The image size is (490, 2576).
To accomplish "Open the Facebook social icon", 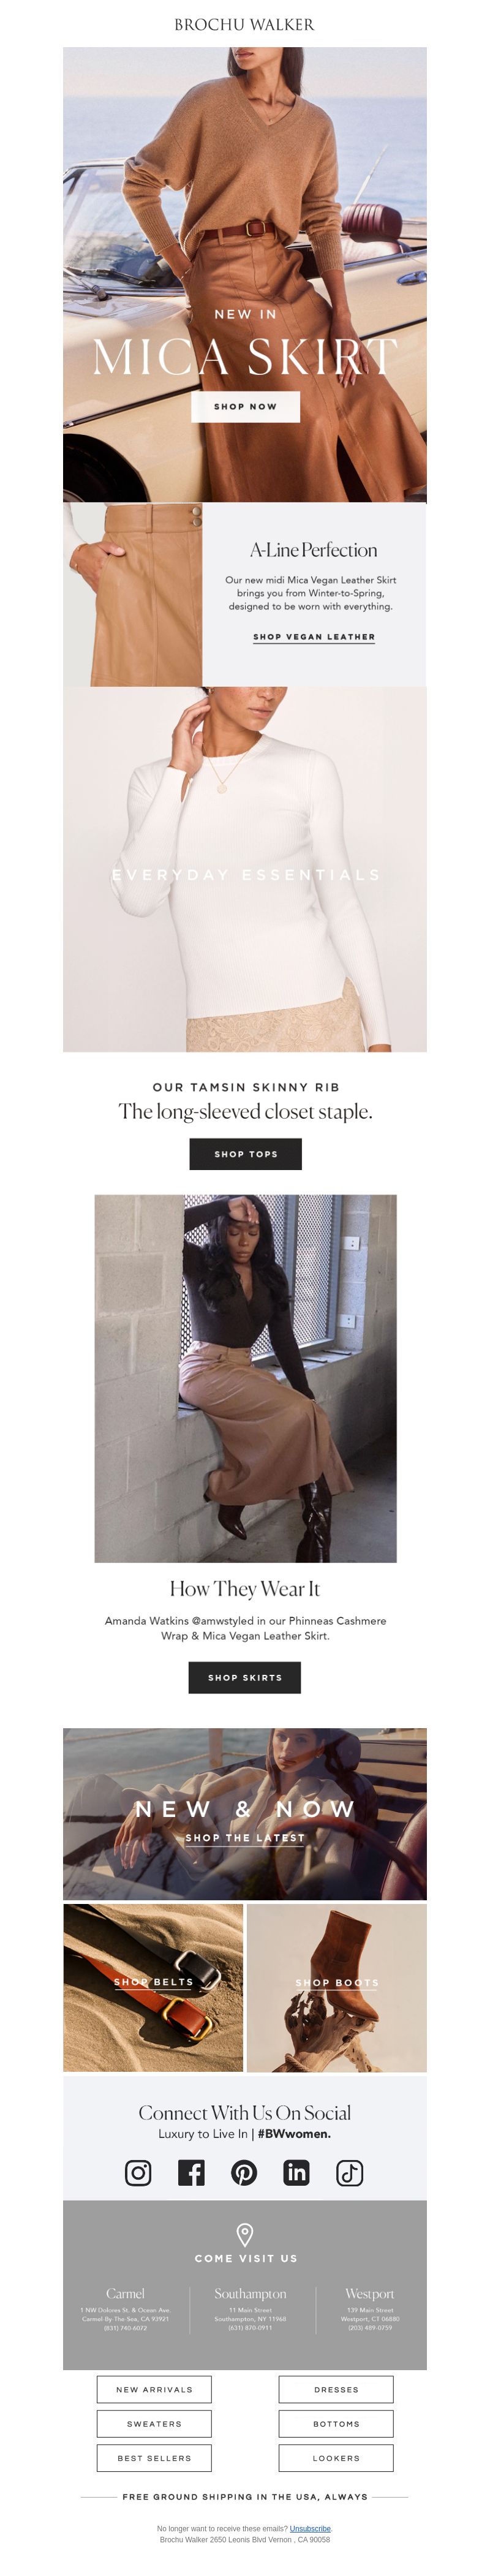I will 191,2172.
